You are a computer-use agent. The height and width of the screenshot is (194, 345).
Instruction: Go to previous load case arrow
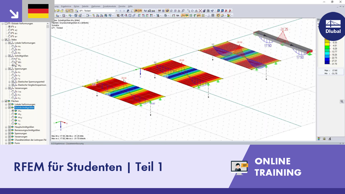point(120,11)
